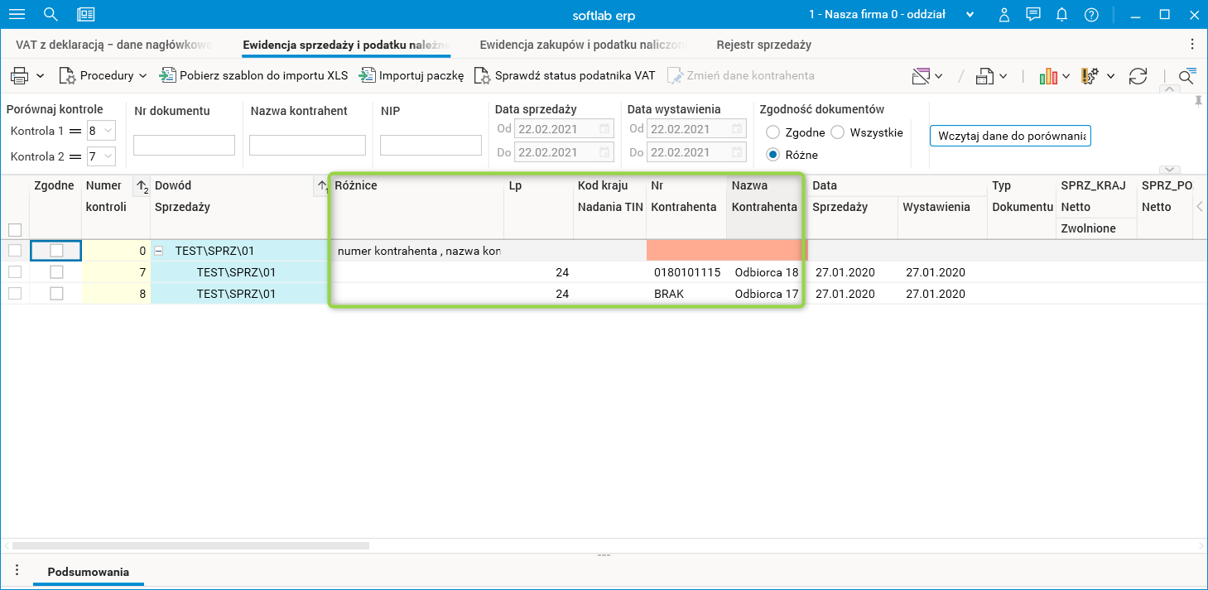
Task: Tick row selector checkbox for control 0
Action: [x=14, y=251]
